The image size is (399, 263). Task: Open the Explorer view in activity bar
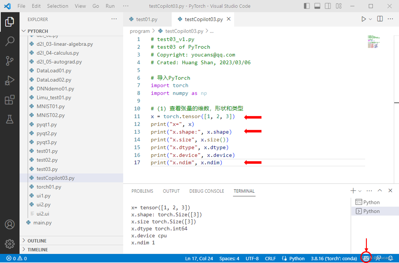[10, 22]
